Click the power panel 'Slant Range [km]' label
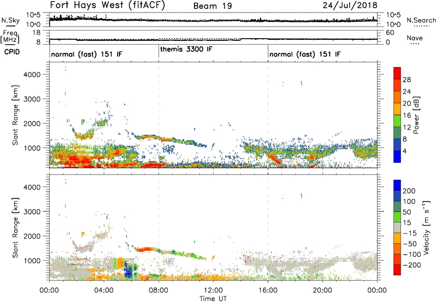436x302 pixels. 15,115
